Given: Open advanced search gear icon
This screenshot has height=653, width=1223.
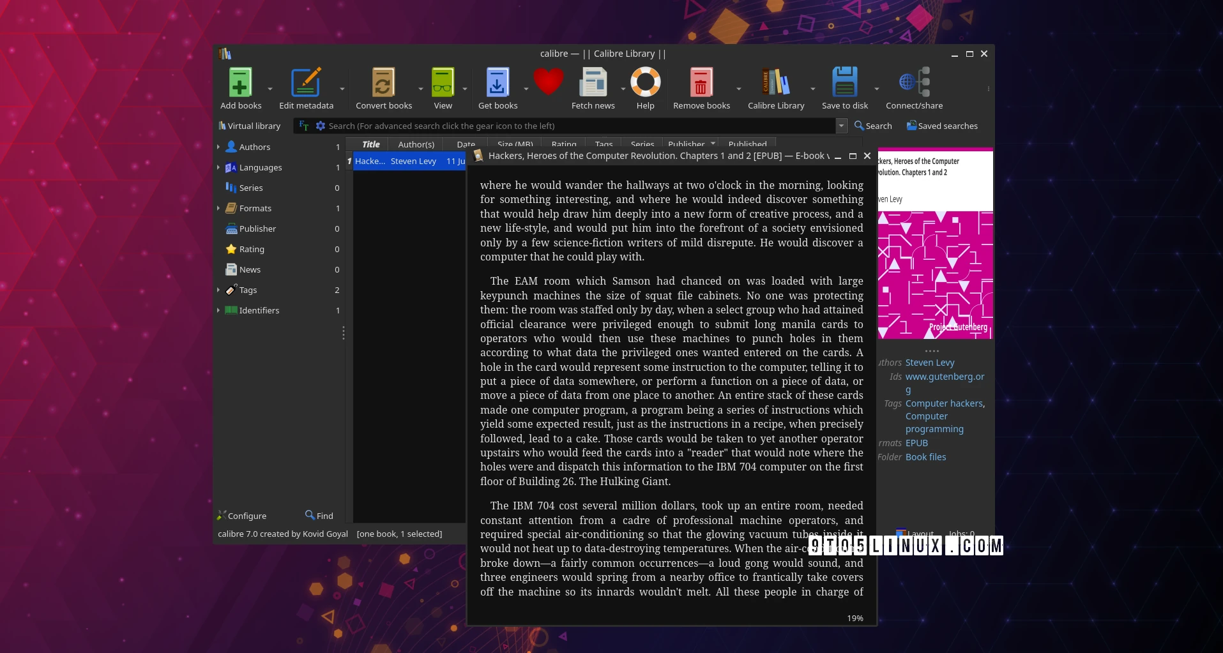Looking at the screenshot, I should click(x=320, y=126).
